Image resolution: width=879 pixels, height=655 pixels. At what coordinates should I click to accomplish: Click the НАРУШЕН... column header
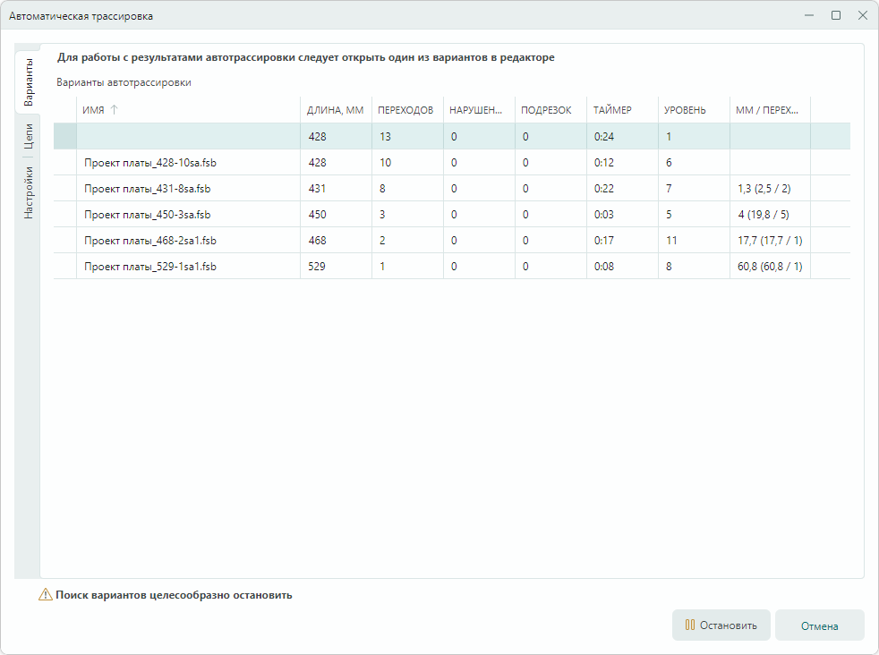click(475, 110)
